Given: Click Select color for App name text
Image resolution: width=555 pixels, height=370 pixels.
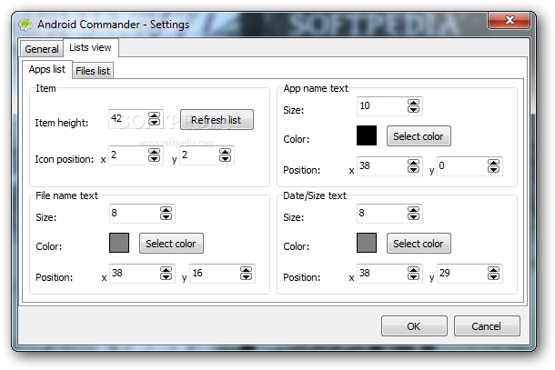Looking at the screenshot, I should tap(419, 136).
